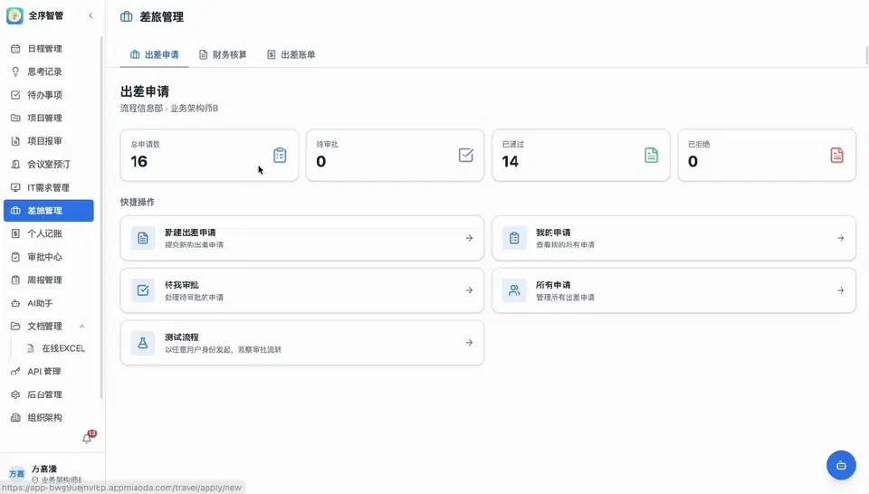The height and width of the screenshot is (494, 869).
Task: Click the clipboard icon in 总申请数 card
Action: coord(280,155)
